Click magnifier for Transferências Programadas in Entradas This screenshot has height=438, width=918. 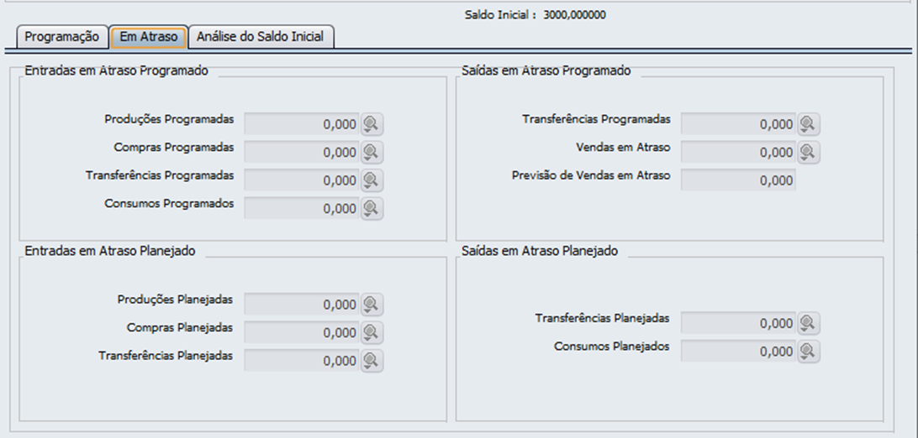point(372,180)
